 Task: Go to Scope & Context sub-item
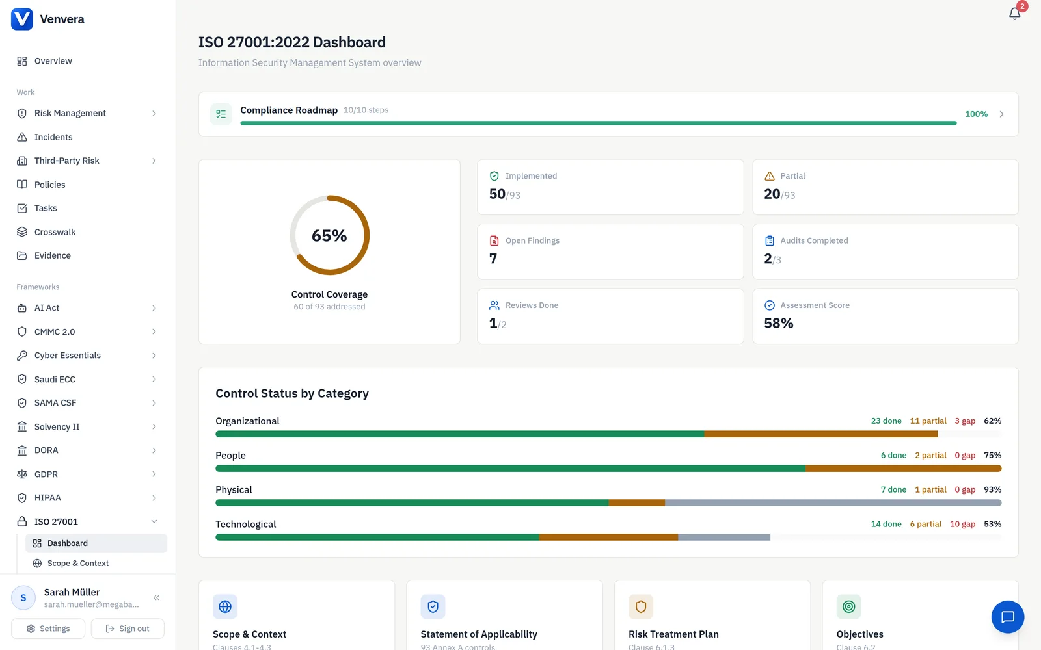(x=96, y=563)
